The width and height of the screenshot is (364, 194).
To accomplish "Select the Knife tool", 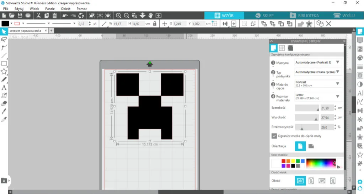I will (x=4, y=111).
